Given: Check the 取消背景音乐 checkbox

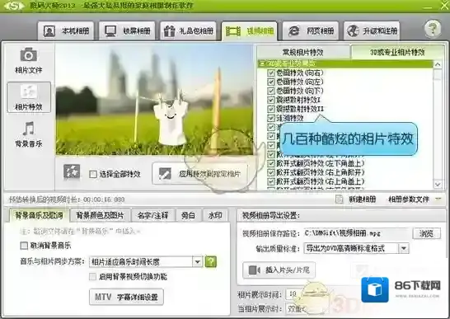Looking at the screenshot, I should [x=24, y=246].
